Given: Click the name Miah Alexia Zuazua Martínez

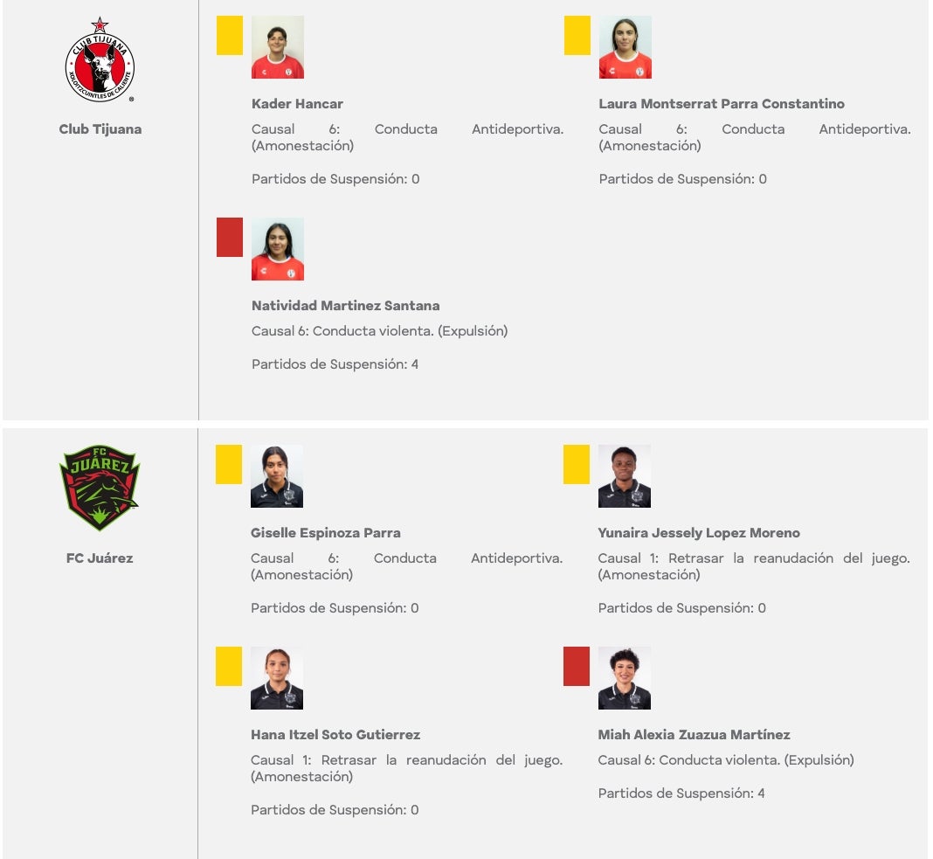Looking at the screenshot, I should point(694,735).
